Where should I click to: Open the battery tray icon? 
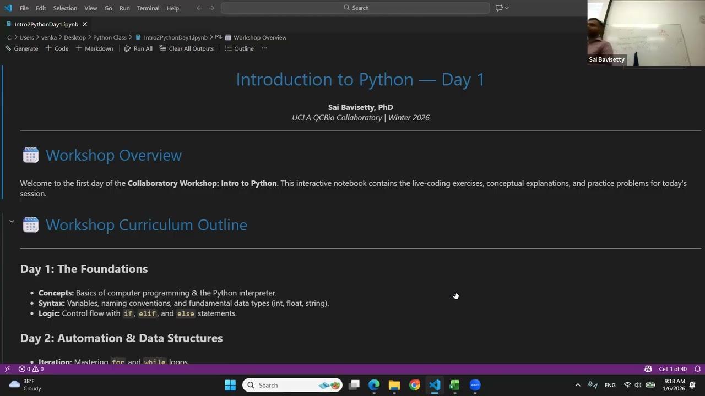[650, 385]
